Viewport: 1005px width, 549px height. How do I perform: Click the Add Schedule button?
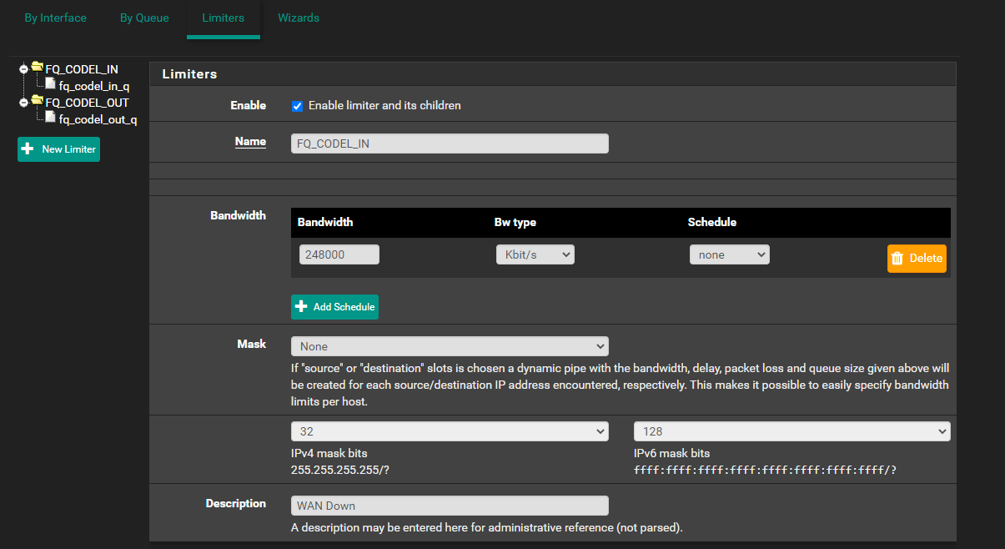[334, 307]
